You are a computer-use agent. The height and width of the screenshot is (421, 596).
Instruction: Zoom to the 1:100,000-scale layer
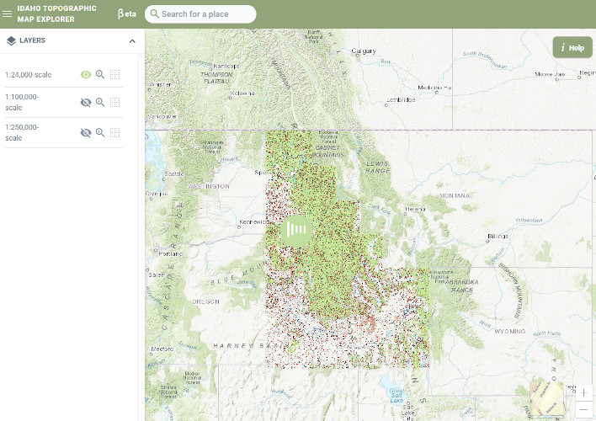pos(100,102)
